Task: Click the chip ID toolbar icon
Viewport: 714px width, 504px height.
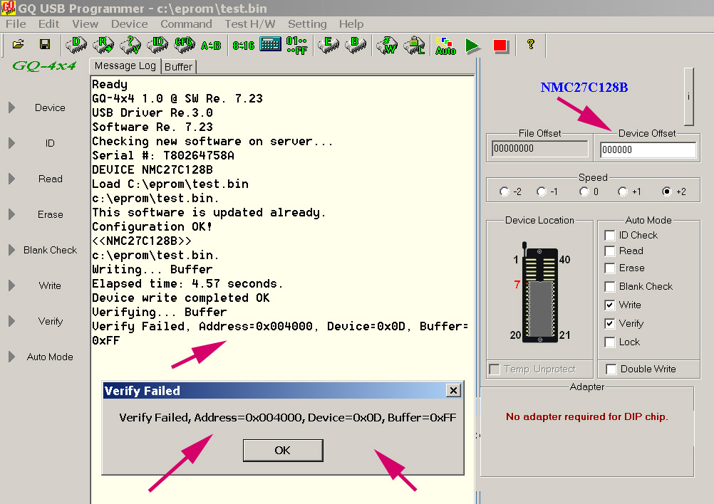Action: coord(157,44)
